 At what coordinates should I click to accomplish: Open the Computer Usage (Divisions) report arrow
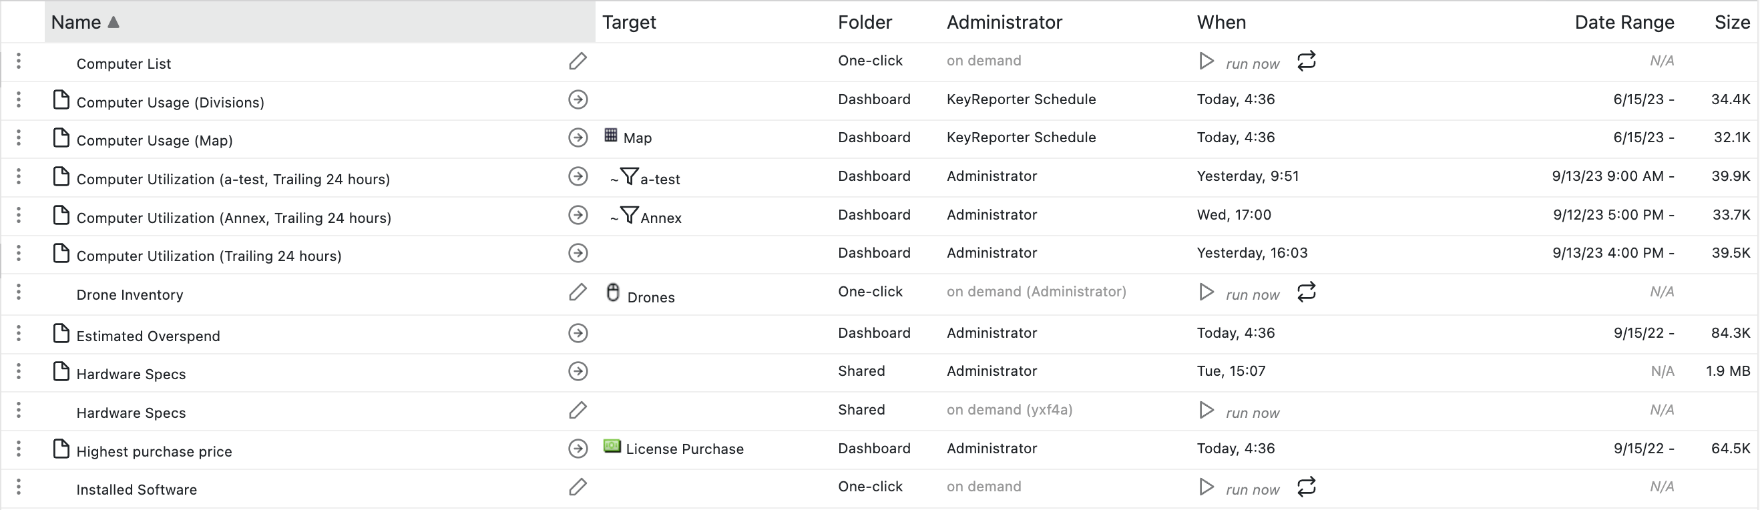coord(578,99)
